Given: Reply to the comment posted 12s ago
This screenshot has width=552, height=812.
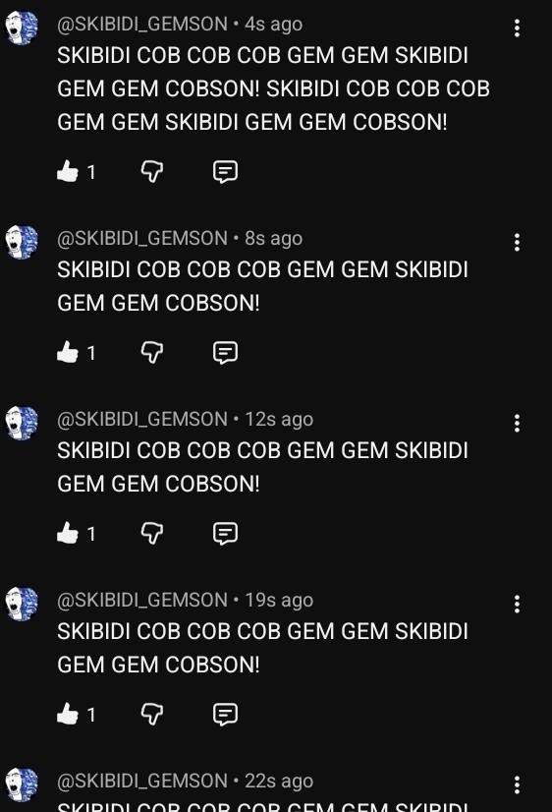Looking at the screenshot, I should click(x=226, y=534).
